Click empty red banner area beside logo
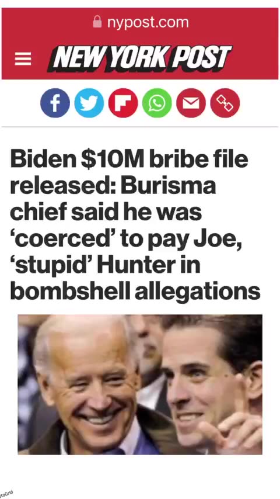Screen dimensions: 280x499 254,59
